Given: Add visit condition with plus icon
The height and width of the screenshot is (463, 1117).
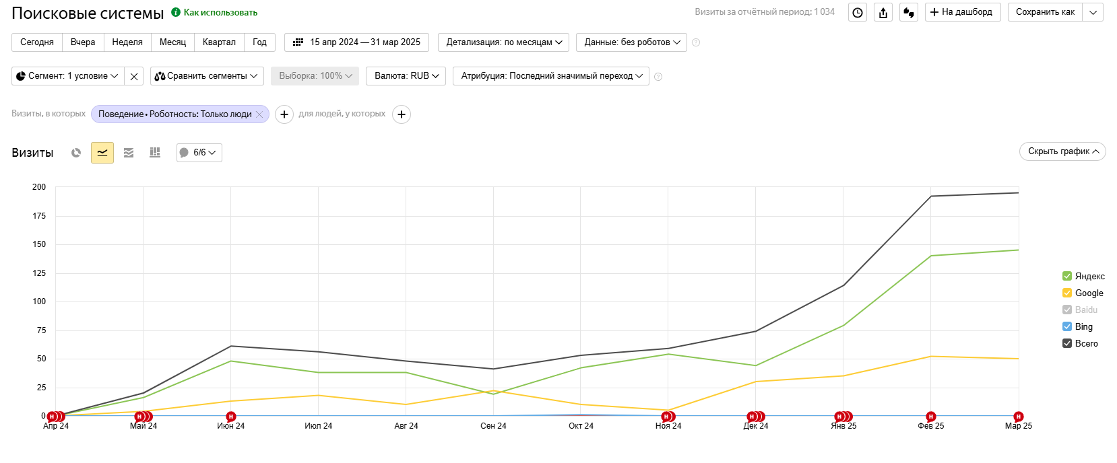Looking at the screenshot, I should (x=284, y=114).
